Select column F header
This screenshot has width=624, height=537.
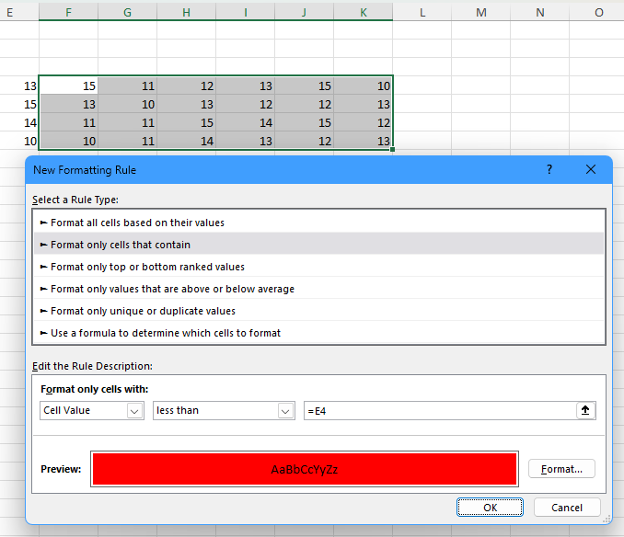pyautogui.click(x=68, y=12)
